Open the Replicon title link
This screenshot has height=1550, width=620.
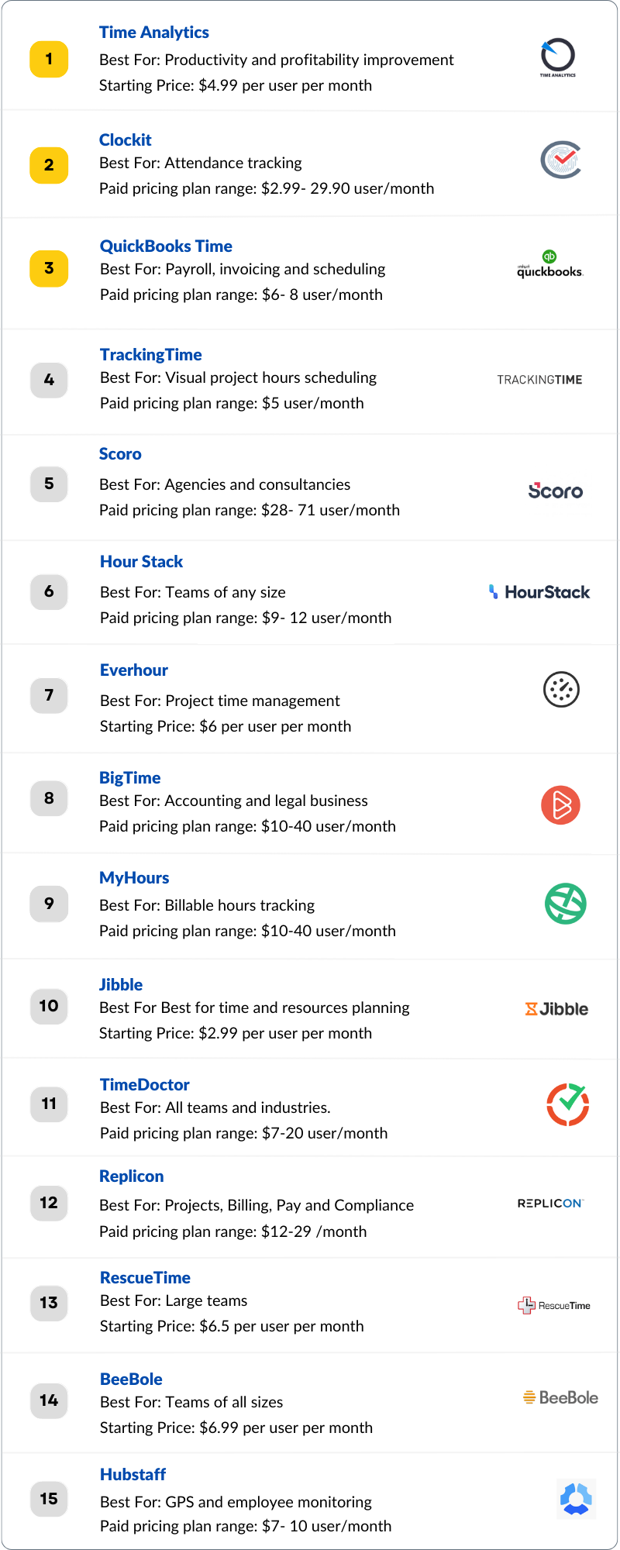132,1176
